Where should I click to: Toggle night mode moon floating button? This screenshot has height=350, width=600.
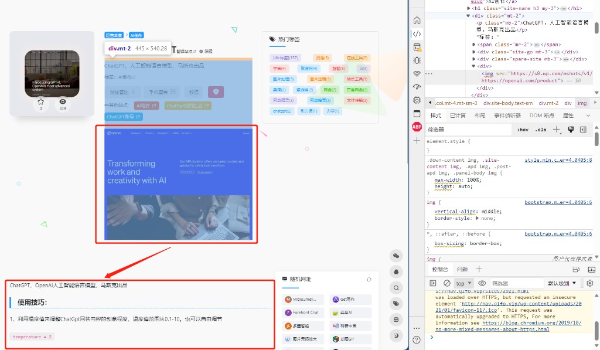(396, 335)
